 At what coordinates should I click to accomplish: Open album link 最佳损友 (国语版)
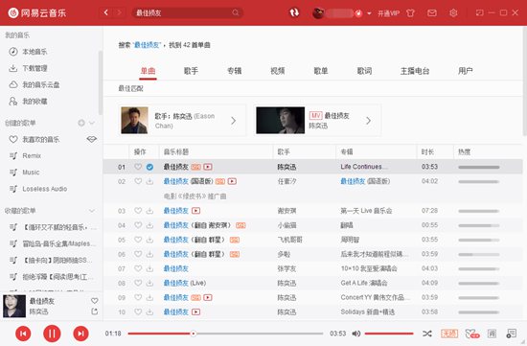(x=365, y=181)
